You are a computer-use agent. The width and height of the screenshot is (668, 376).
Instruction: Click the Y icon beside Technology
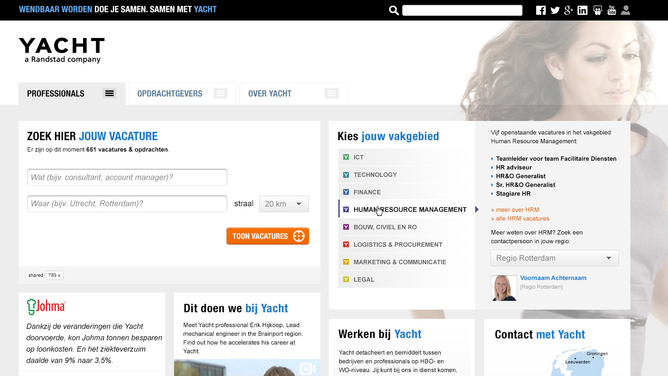coord(346,175)
